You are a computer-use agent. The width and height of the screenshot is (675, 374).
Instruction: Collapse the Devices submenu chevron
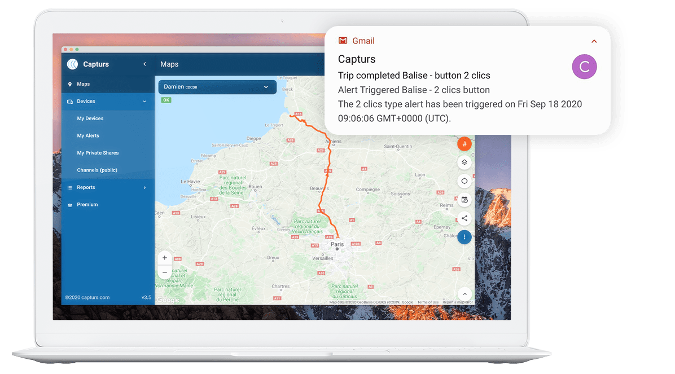tap(144, 102)
